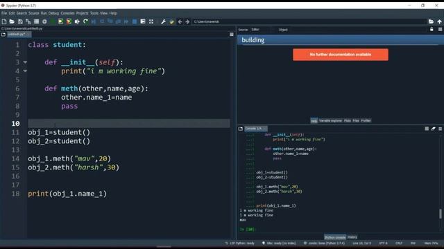Open the PYTHONPATH manager icon
Viewport: 444px width, 249px height.
(171, 21)
